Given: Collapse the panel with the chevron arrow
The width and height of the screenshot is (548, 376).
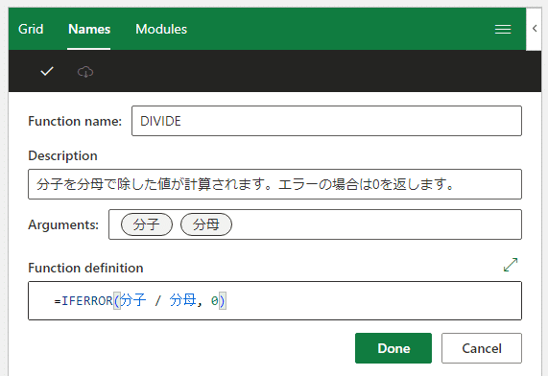Looking at the screenshot, I should click(534, 29).
